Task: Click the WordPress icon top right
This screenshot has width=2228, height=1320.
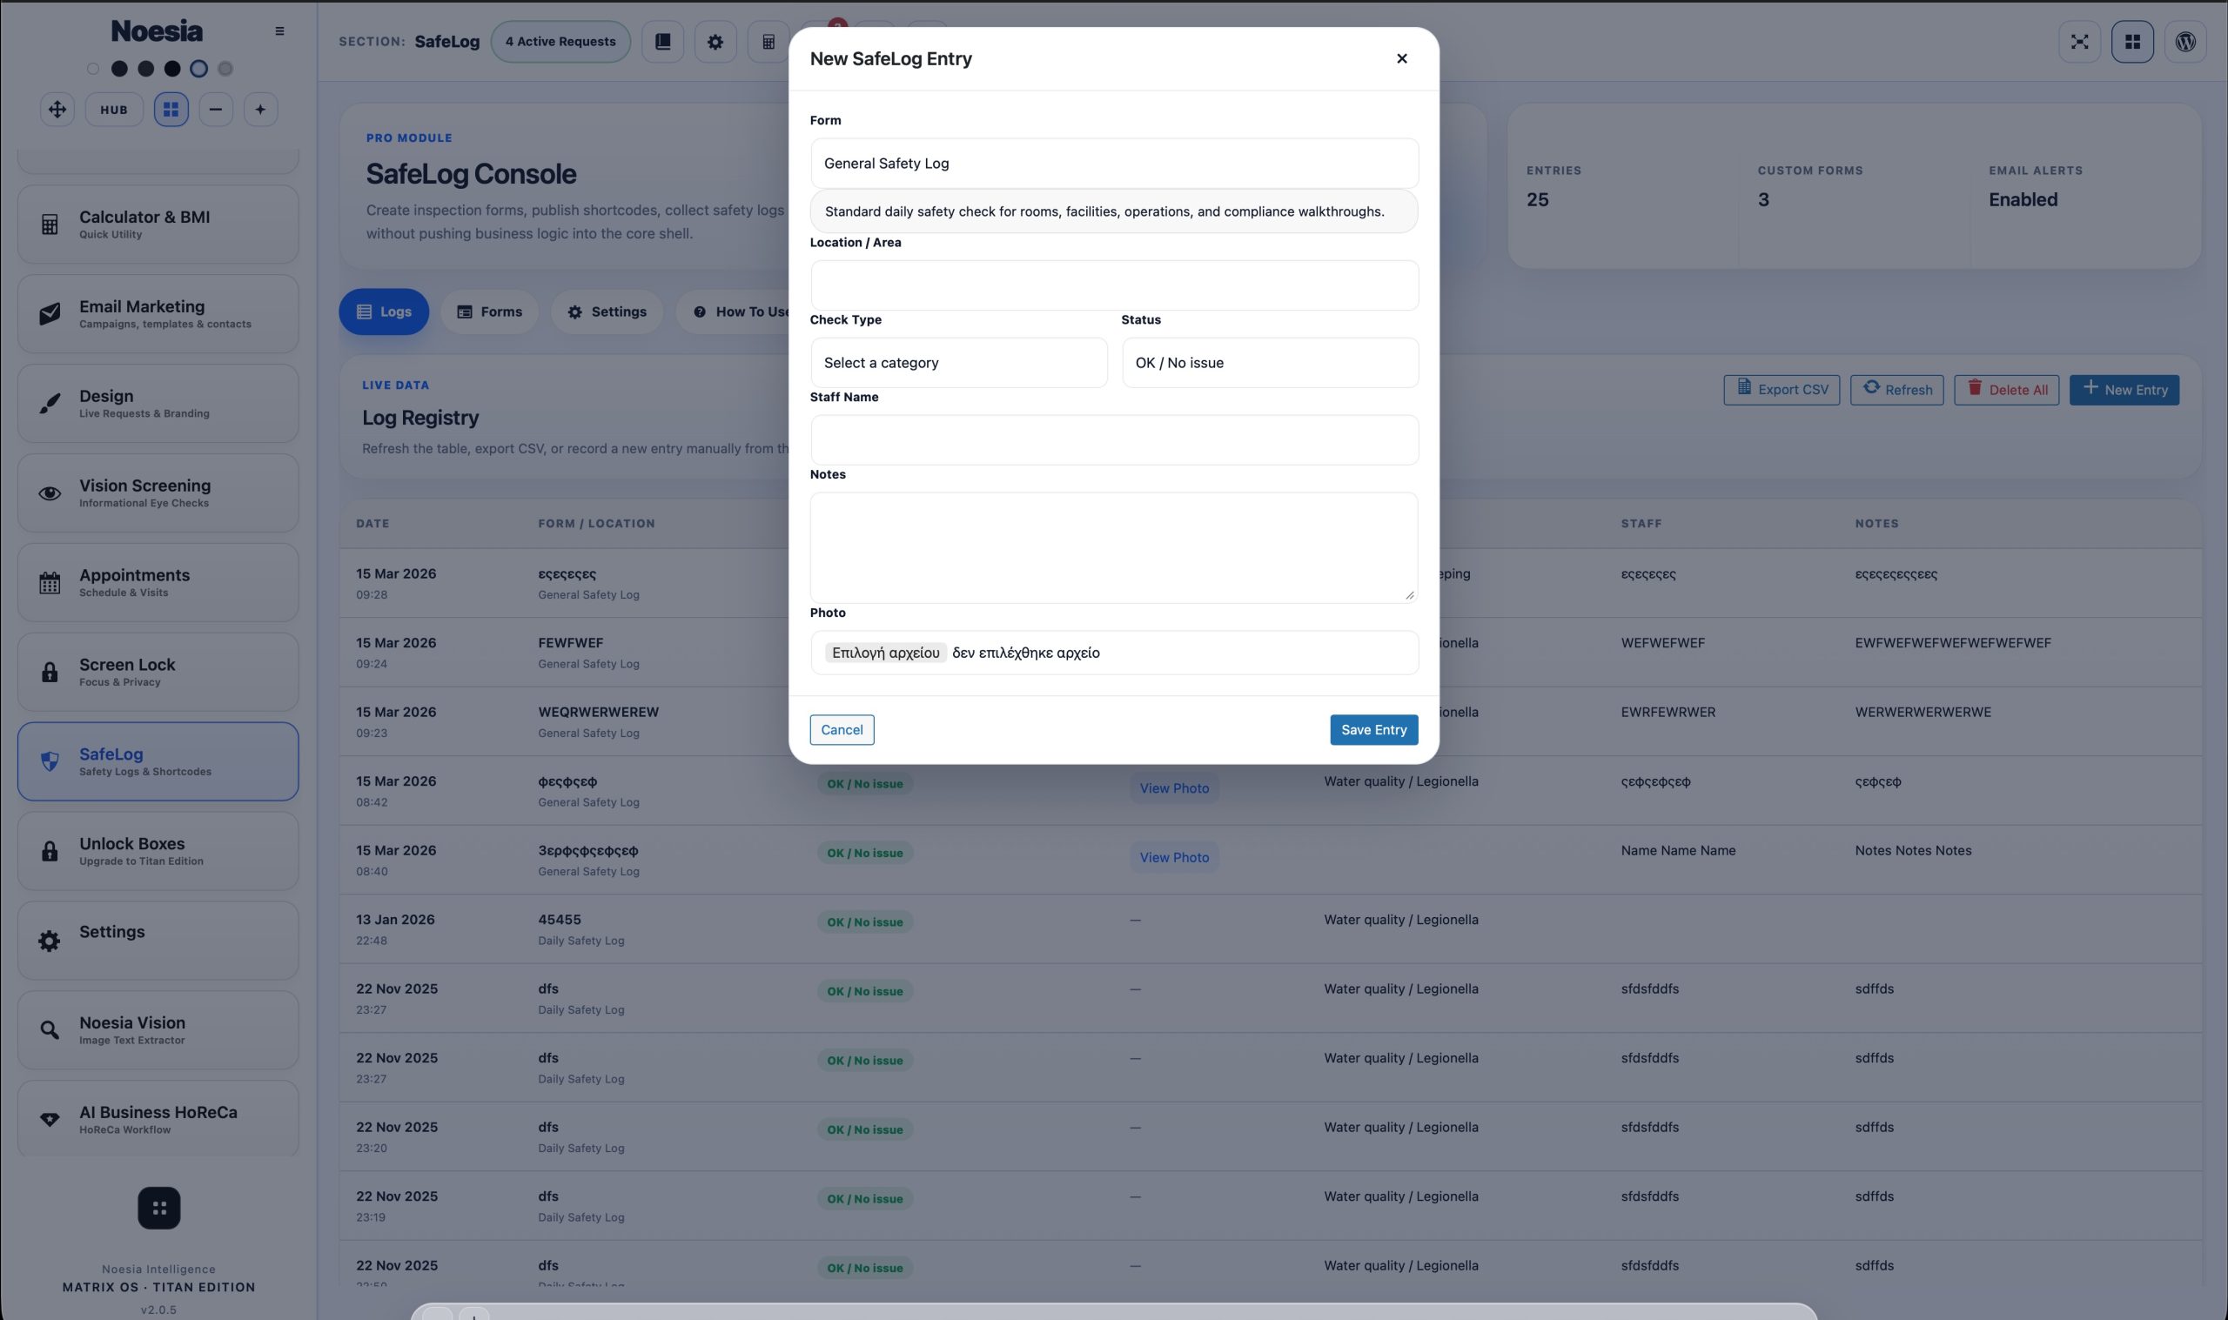Action: click(2185, 42)
